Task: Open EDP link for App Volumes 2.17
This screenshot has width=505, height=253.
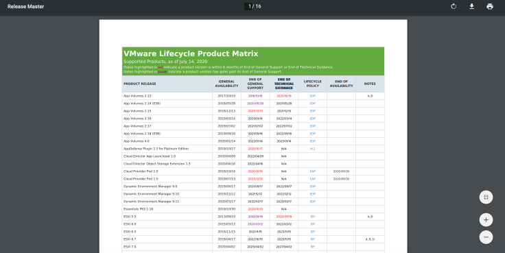Action: 312,126
